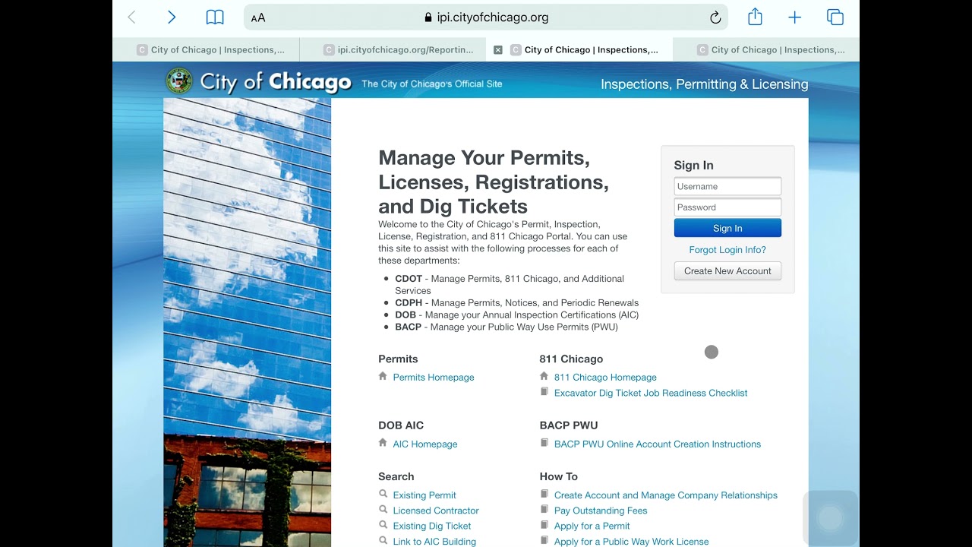Switch to last City of Chicago Inspections tab
This screenshot has height=547, width=972.
tap(767, 50)
